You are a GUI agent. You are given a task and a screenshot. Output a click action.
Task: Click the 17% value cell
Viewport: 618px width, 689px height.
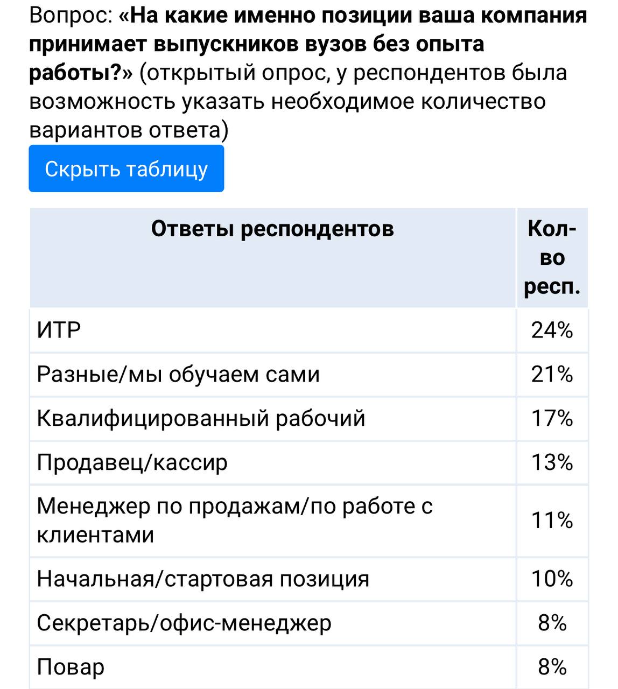[x=552, y=418]
